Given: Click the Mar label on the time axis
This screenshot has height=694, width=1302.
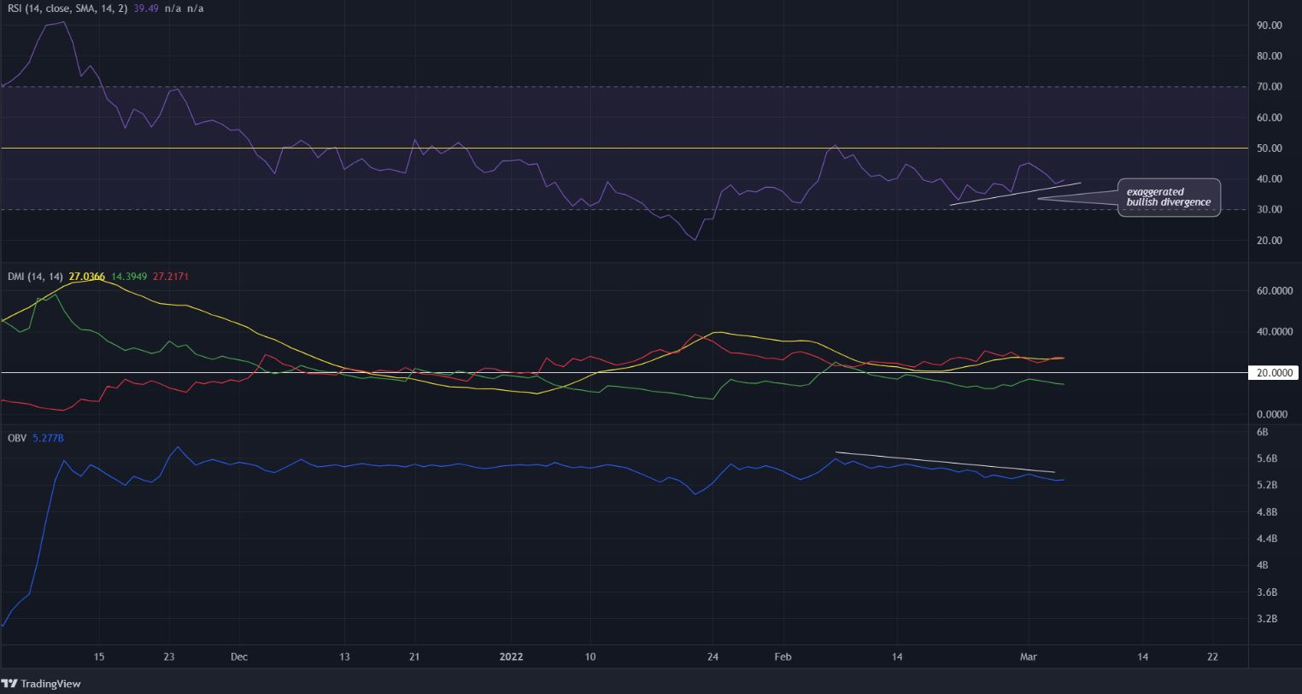Looking at the screenshot, I should [1029, 656].
